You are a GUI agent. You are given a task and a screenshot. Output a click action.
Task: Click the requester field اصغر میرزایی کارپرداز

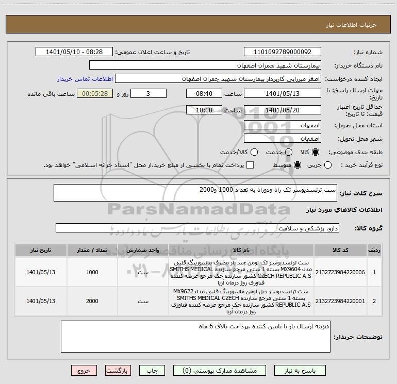pyautogui.click(x=218, y=79)
